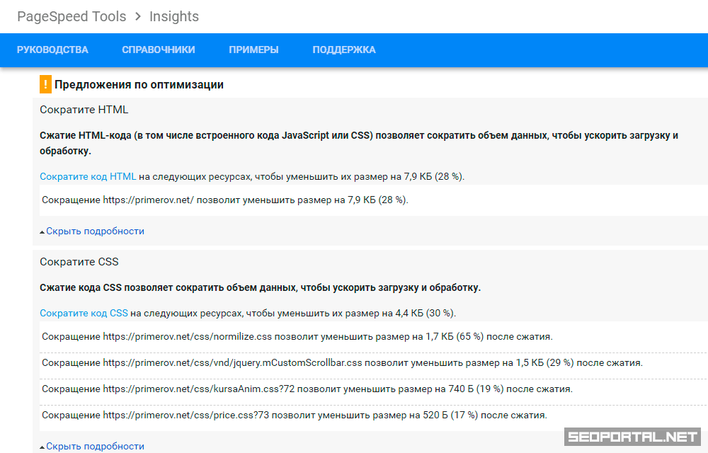
Task: Click the 'Сократите HTML' section heading
Action: (84, 110)
